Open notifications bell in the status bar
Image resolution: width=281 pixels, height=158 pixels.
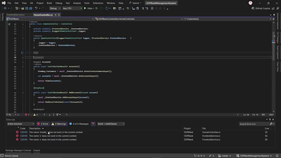pyautogui.click(x=277, y=156)
